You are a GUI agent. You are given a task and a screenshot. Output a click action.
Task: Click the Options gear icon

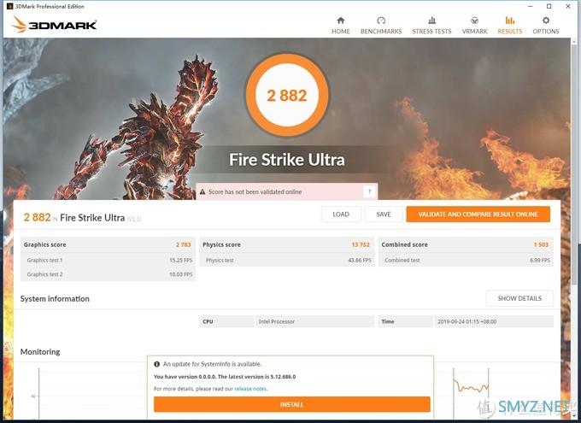pos(546,20)
